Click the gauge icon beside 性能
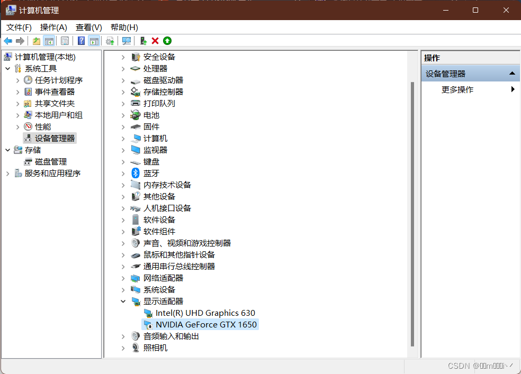Image resolution: width=521 pixels, height=374 pixels. coord(28,127)
